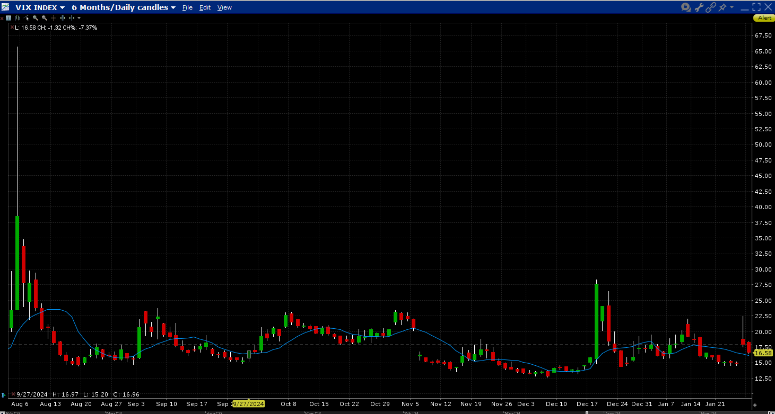Image resolution: width=775 pixels, height=414 pixels.
Task: Open the View menu
Action: tap(224, 7)
